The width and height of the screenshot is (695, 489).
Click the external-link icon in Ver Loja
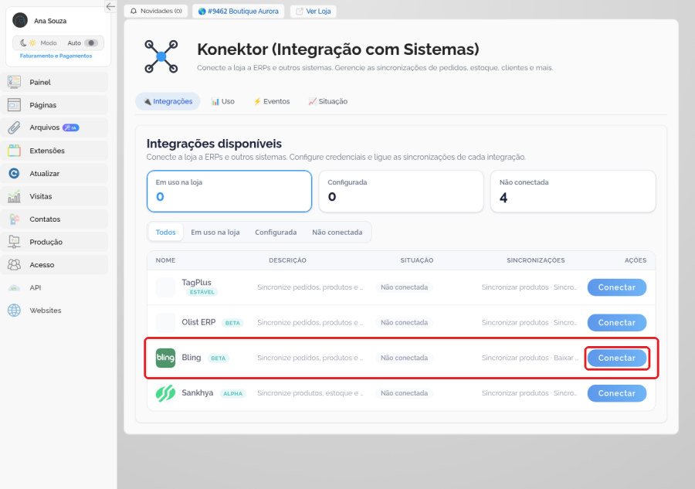[300, 11]
